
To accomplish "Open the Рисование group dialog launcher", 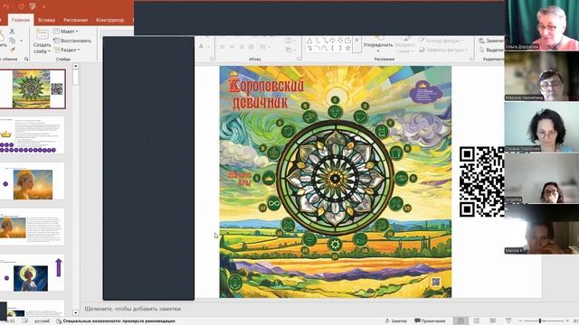I will coord(471,59).
